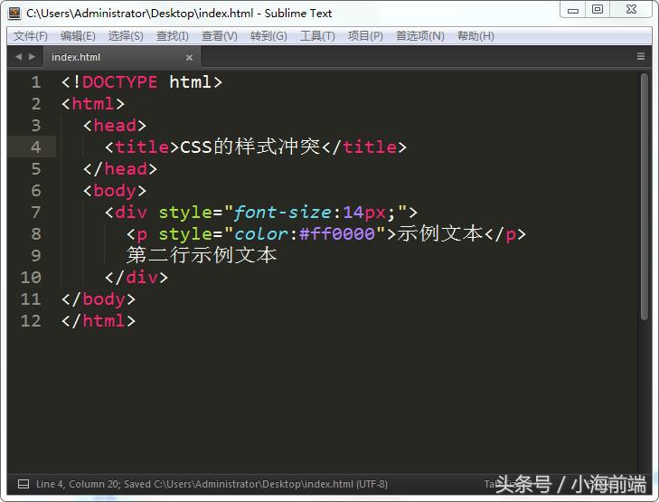The width and height of the screenshot is (659, 502).
Task: Close the index.html tab
Action: tap(189, 57)
